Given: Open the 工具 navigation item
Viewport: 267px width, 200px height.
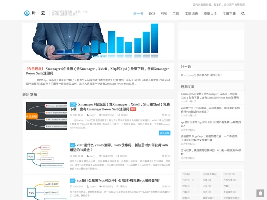Looking at the screenshot, I should pyautogui.click(x=176, y=14).
